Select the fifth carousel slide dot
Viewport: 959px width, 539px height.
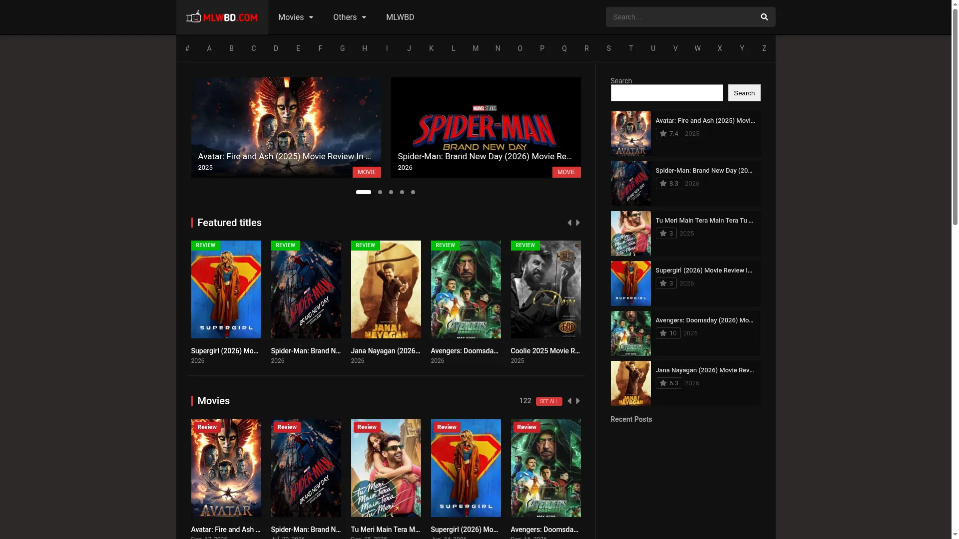(413, 192)
